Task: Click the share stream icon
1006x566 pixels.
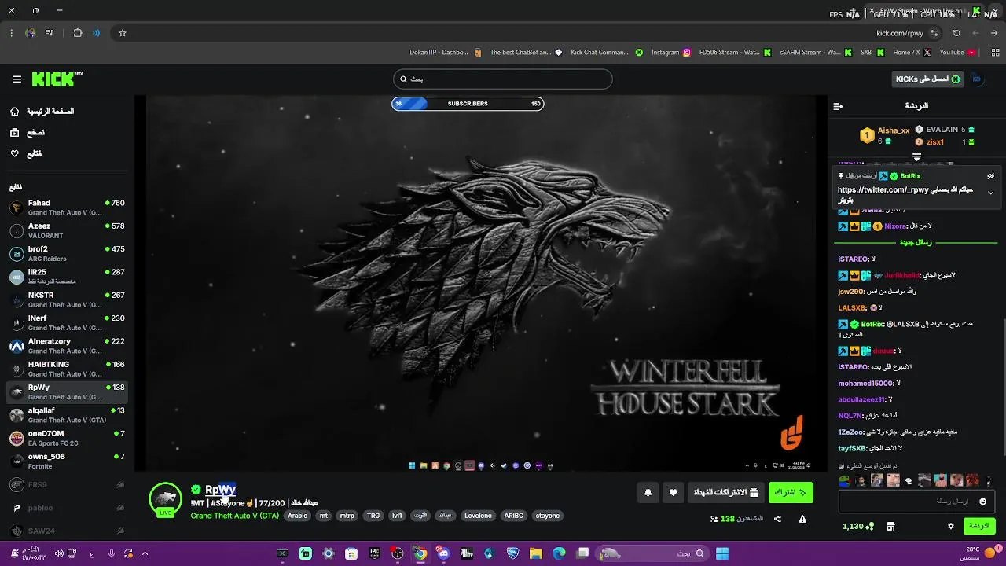Action: [x=777, y=519]
